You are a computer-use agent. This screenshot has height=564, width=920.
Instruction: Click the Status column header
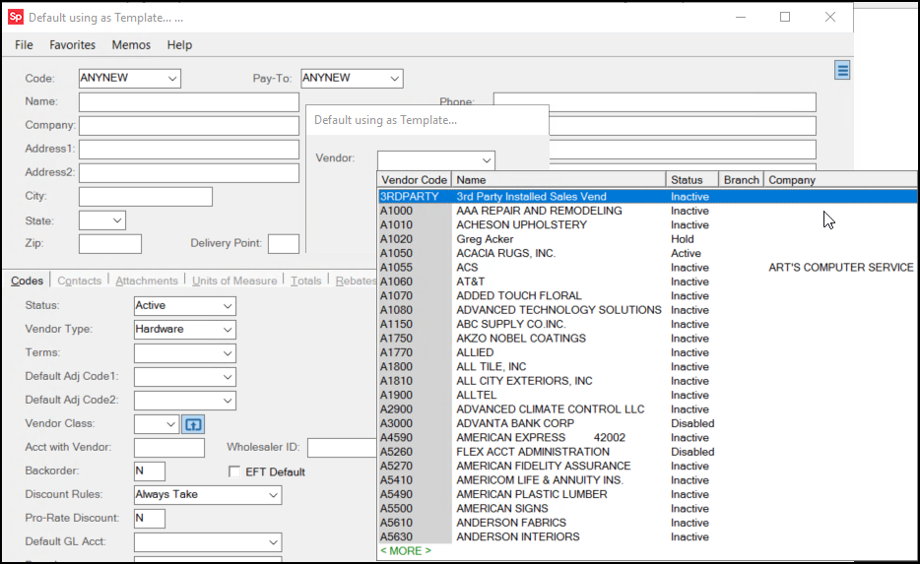(x=687, y=180)
